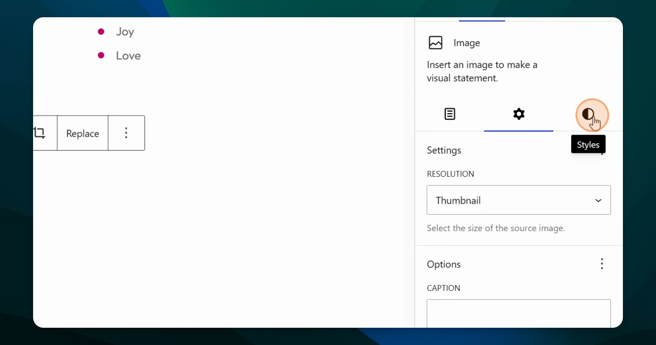Click the Replace button in the toolbar
This screenshot has height=345, width=656.
82,134
